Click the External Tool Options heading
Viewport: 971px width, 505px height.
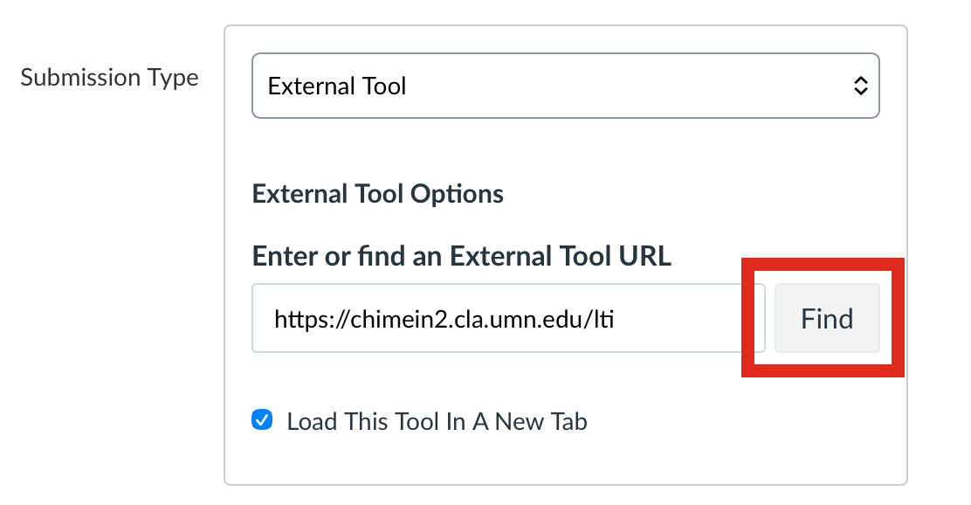point(378,193)
